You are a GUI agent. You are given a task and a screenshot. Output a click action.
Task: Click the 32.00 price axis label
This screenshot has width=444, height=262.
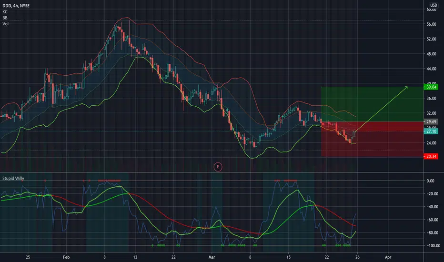pos(431,113)
